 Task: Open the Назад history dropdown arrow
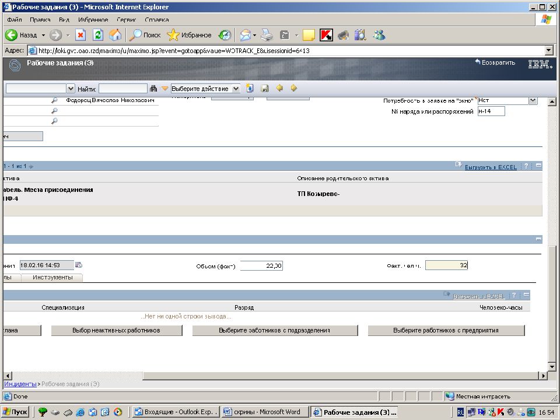(x=43, y=35)
